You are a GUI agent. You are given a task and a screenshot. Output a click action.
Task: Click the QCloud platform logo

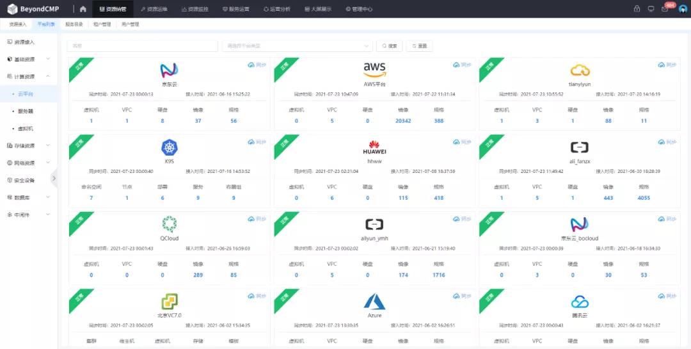[x=169, y=225]
